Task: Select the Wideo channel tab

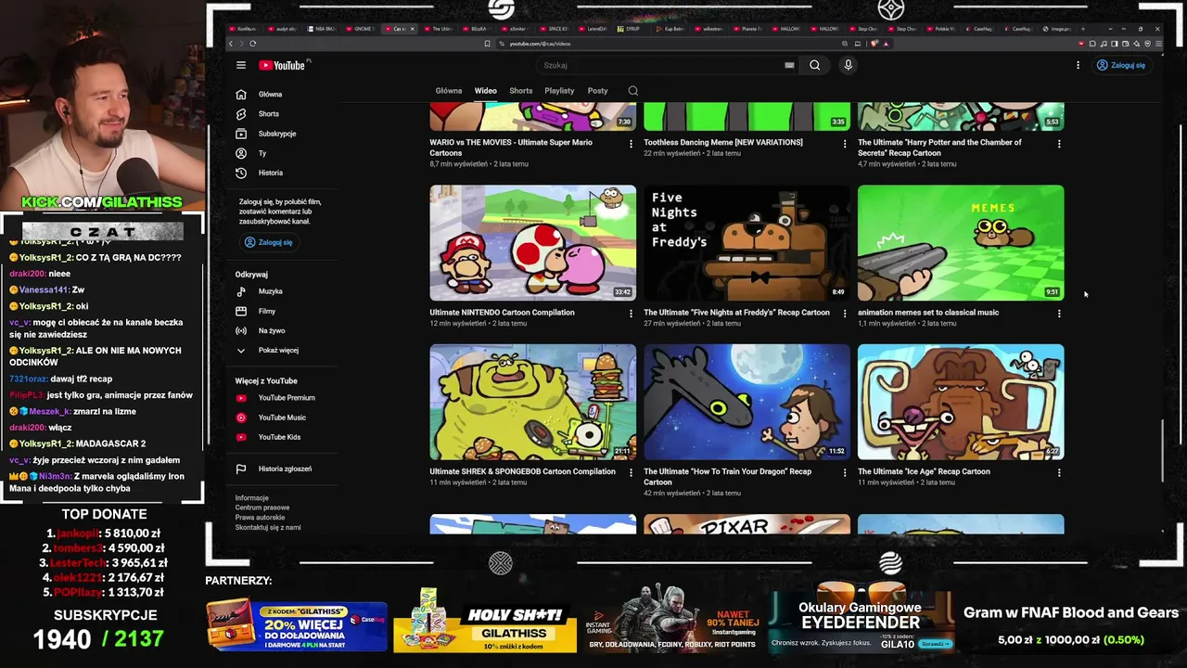Action: (486, 91)
